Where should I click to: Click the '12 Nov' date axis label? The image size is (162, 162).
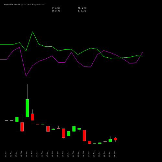pos(32,154)
